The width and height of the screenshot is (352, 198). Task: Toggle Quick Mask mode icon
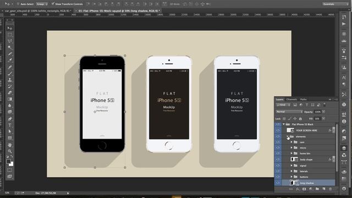pos(10,170)
